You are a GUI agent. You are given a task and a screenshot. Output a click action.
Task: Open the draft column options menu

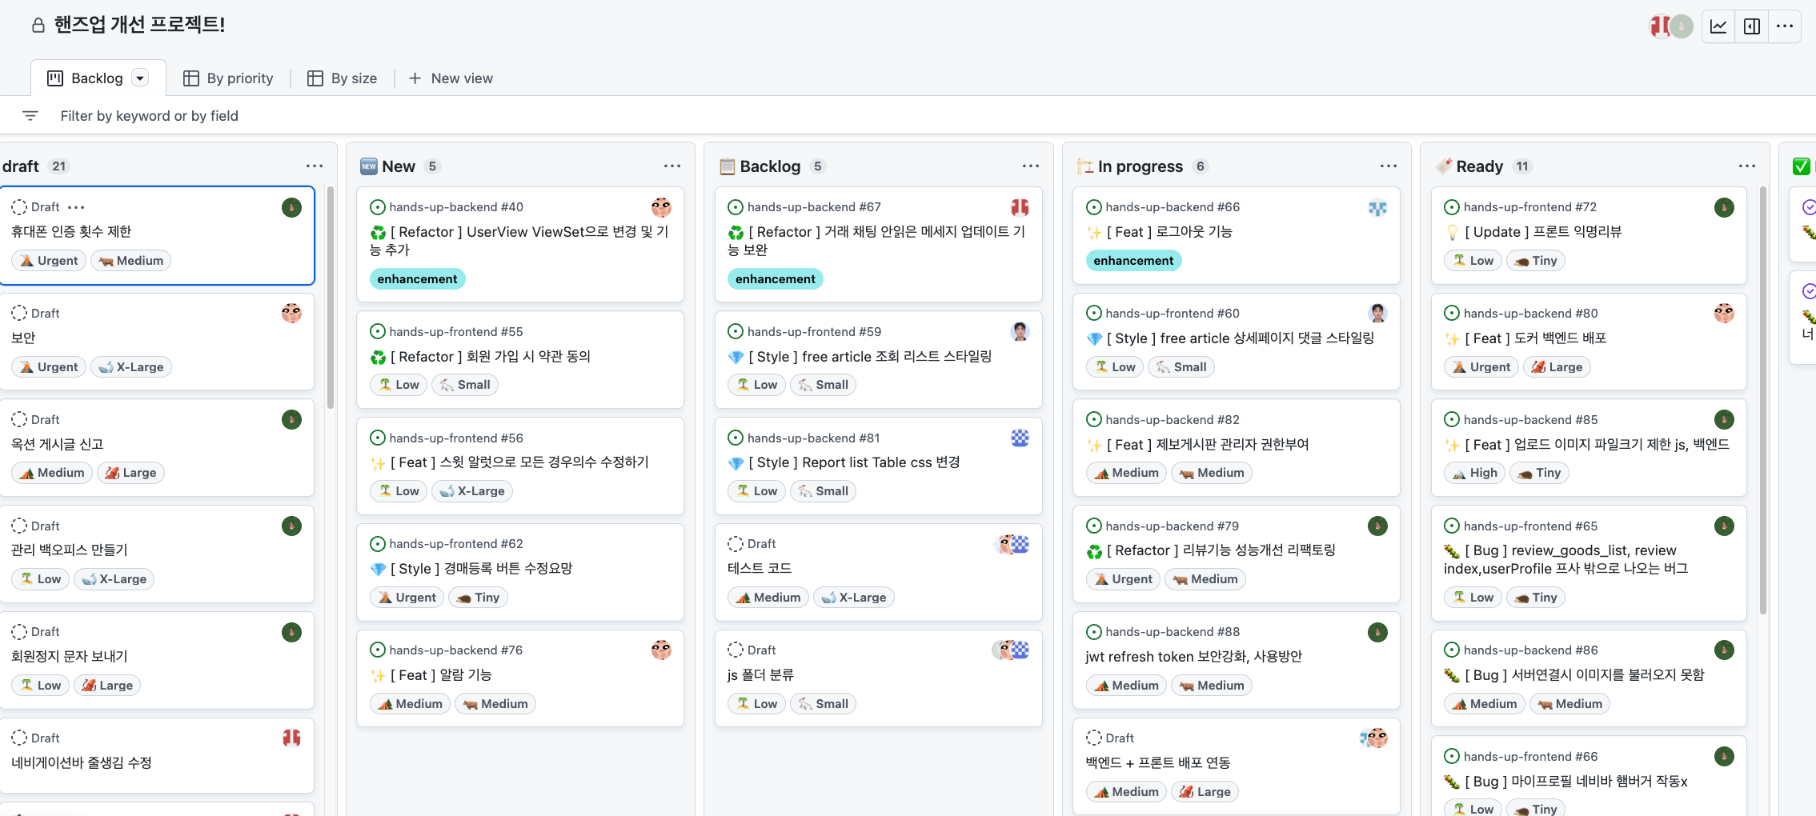click(314, 166)
